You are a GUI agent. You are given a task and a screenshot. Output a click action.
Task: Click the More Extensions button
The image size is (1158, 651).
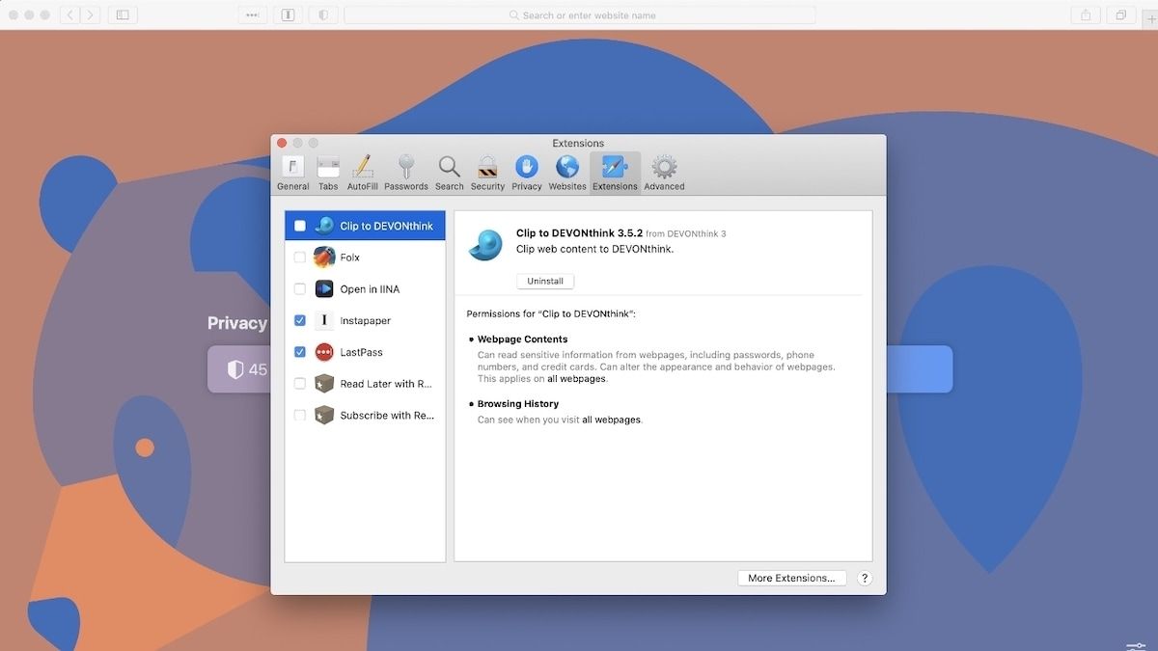click(x=791, y=578)
